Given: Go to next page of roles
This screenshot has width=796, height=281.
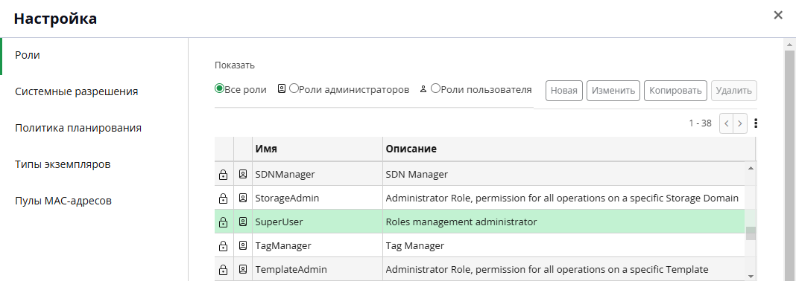Looking at the screenshot, I should (x=740, y=123).
